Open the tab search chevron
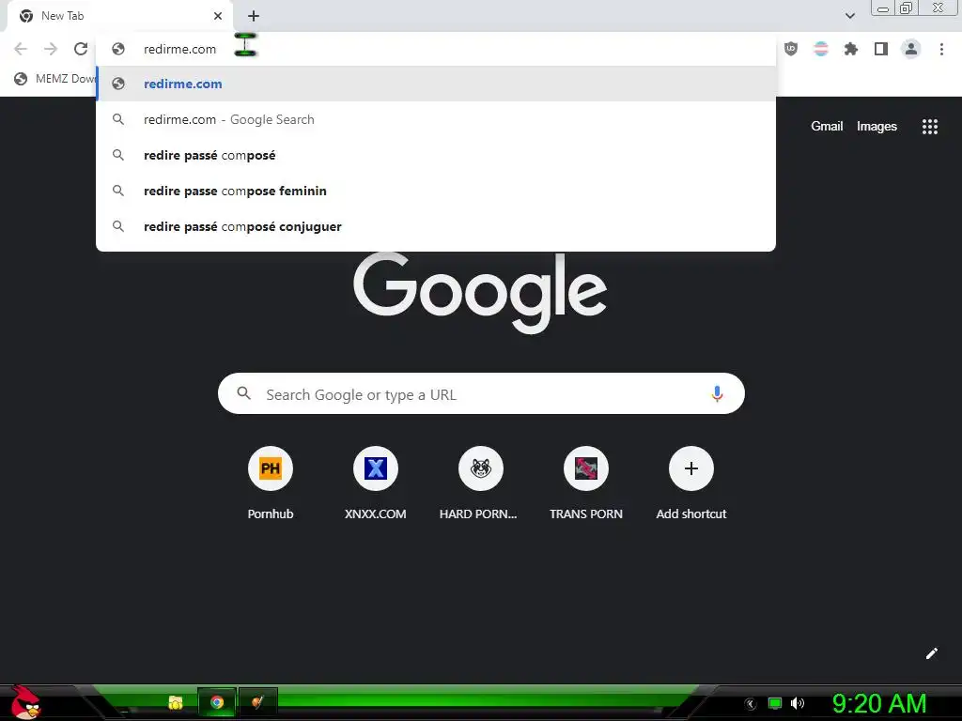Viewport: 962px width, 721px height. 849,16
